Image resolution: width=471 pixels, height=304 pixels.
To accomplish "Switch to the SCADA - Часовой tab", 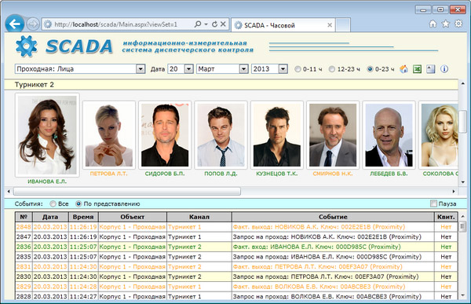I will [x=283, y=25].
